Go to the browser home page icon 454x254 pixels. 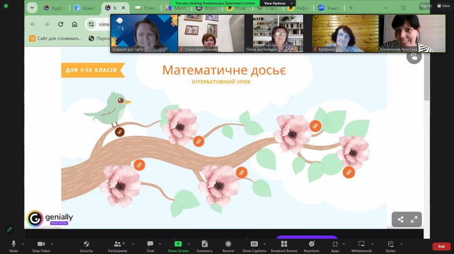74,24
